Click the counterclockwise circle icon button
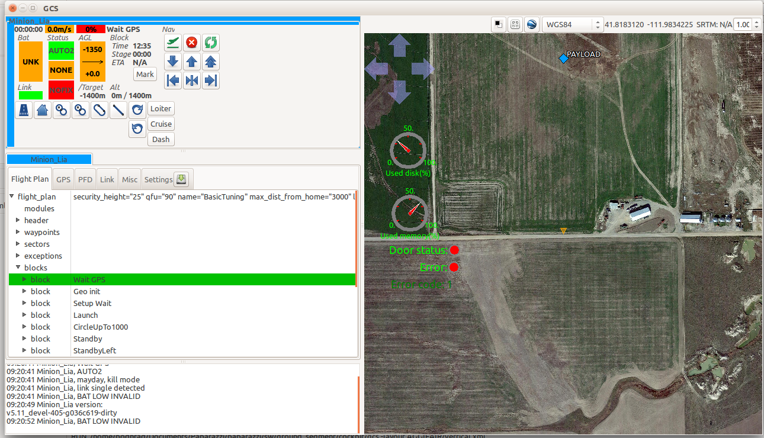 pyautogui.click(x=137, y=128)
